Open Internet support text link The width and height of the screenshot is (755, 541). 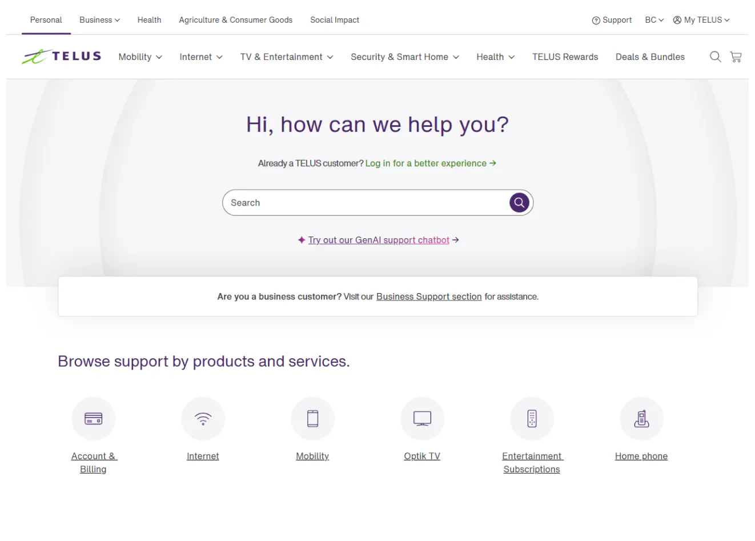203,456
